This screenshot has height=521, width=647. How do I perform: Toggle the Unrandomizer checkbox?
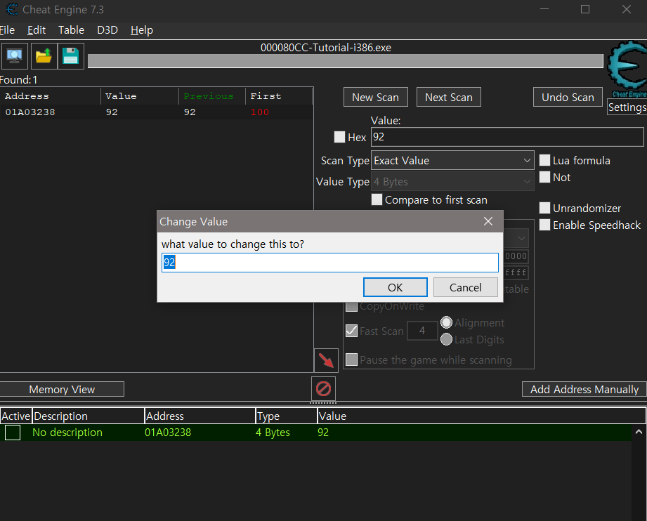coord(544,208)
